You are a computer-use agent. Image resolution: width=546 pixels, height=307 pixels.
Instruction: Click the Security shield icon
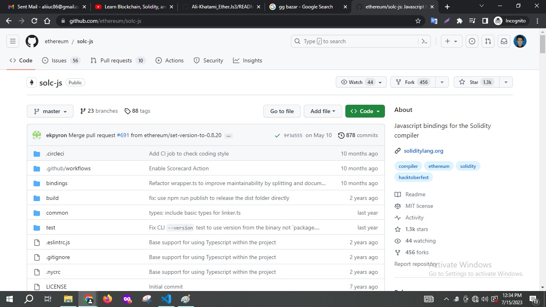click(196, 60)
